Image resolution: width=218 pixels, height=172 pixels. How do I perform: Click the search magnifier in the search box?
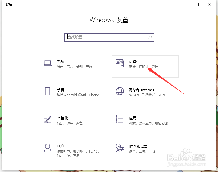[x=150, y=37]
